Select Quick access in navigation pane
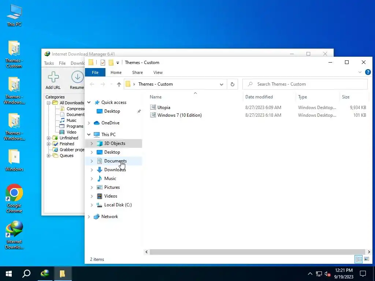The image size is (375, 281). [114, 102]
